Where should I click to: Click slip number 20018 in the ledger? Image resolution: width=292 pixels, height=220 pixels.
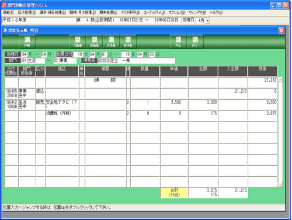point(12,96)
